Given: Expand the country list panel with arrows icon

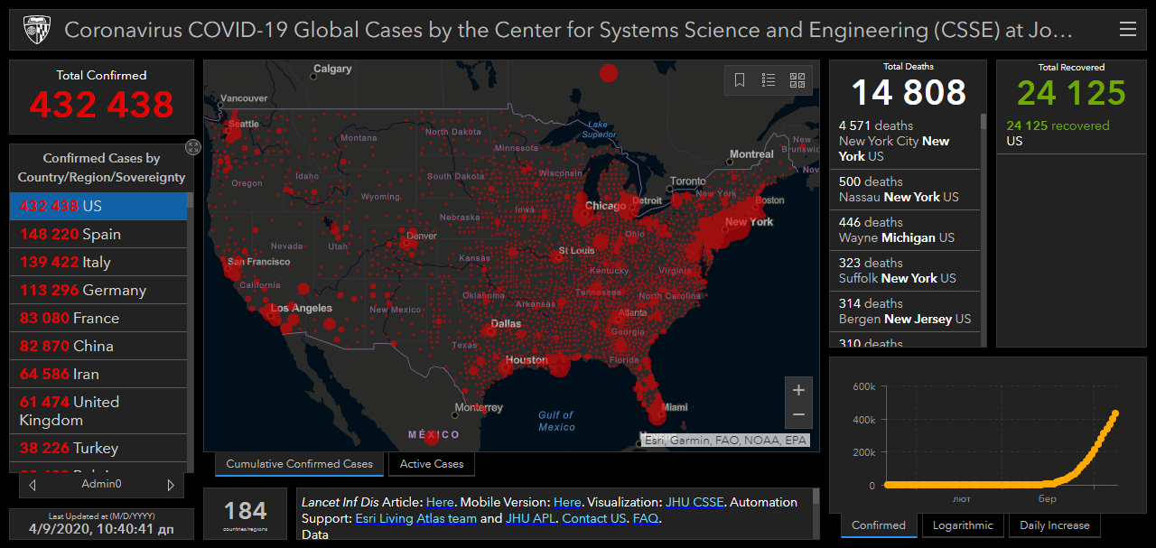Looking at the screenshot, I should (x=193, y=147).
